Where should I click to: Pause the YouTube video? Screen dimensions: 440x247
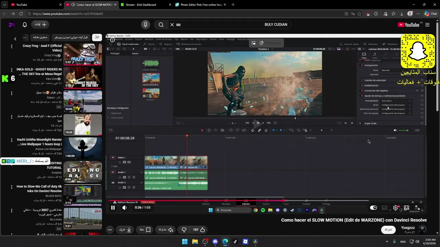pyautogui.click(x=113, y=208)
